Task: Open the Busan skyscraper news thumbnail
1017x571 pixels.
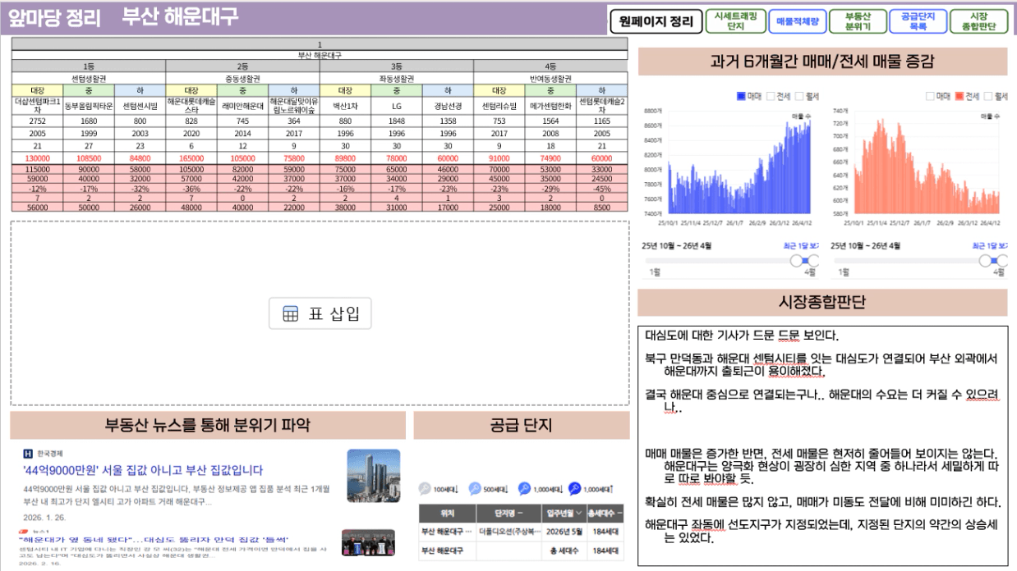Action: 373,476
